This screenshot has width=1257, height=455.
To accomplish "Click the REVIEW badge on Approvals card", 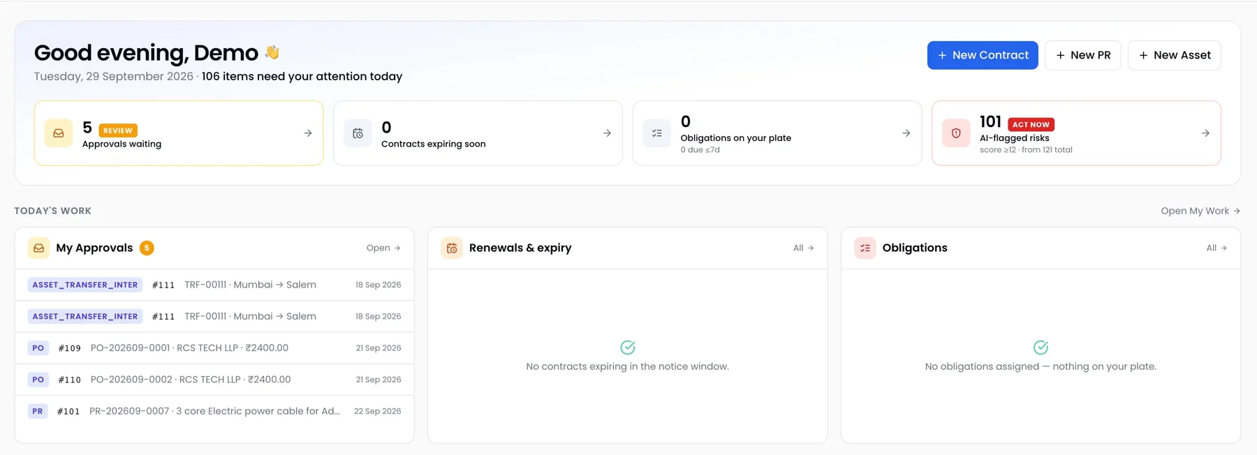I will pyautogui.click(x=118, y=130).
